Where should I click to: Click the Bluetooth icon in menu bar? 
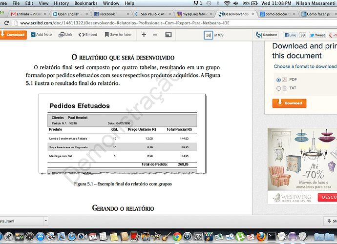(x=218, y=3)
